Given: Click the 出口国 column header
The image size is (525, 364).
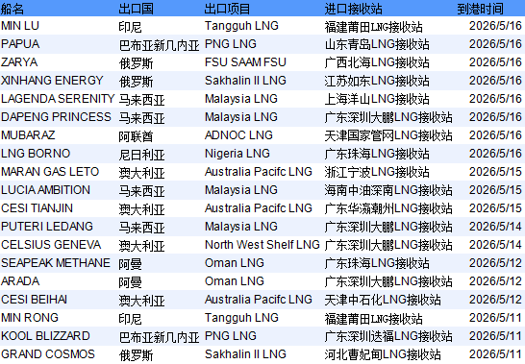Looking at the screenshot, I should coord(136,9).
